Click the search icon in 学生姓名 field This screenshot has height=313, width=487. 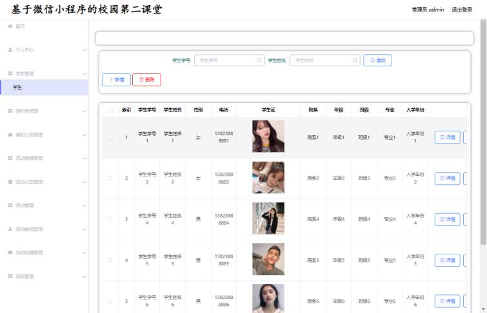click(x=355, y=61)
